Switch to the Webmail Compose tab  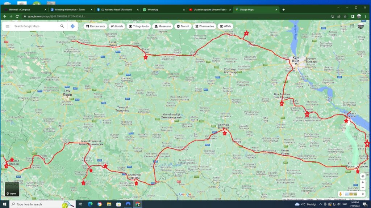coord(24,10)
